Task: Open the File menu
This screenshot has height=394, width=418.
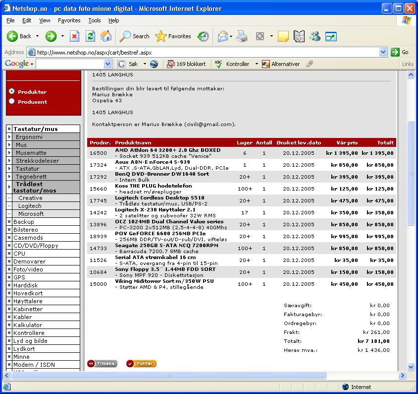Action: [10, 20]
